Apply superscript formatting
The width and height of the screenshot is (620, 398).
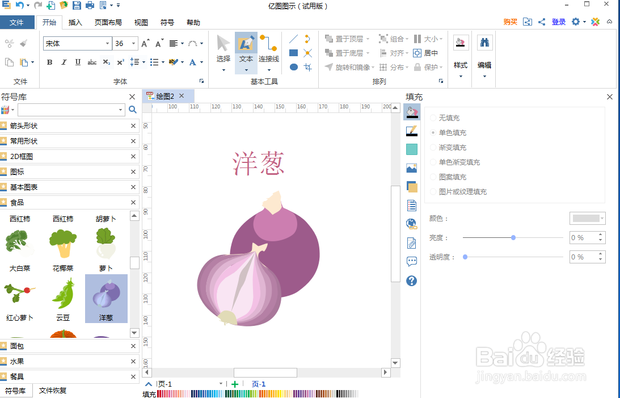(121, 62)
